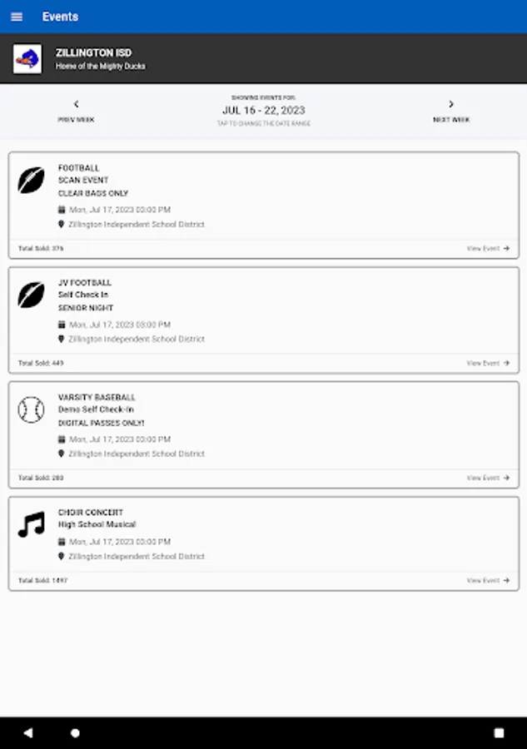Click the location pin on the Choir Concert
This screenshot has width=527, height=749.
62,556
